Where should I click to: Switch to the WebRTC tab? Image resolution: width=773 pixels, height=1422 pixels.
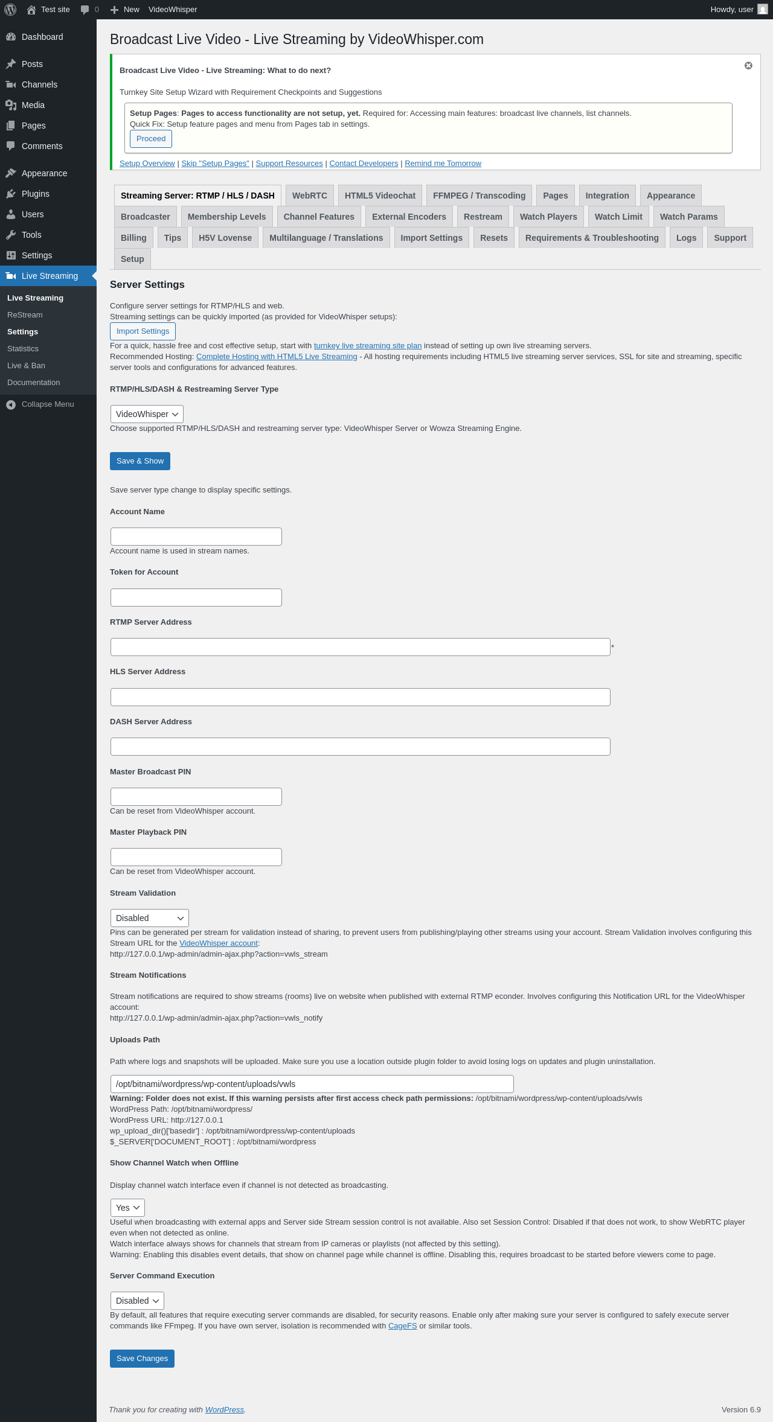(x=310, y=196)
